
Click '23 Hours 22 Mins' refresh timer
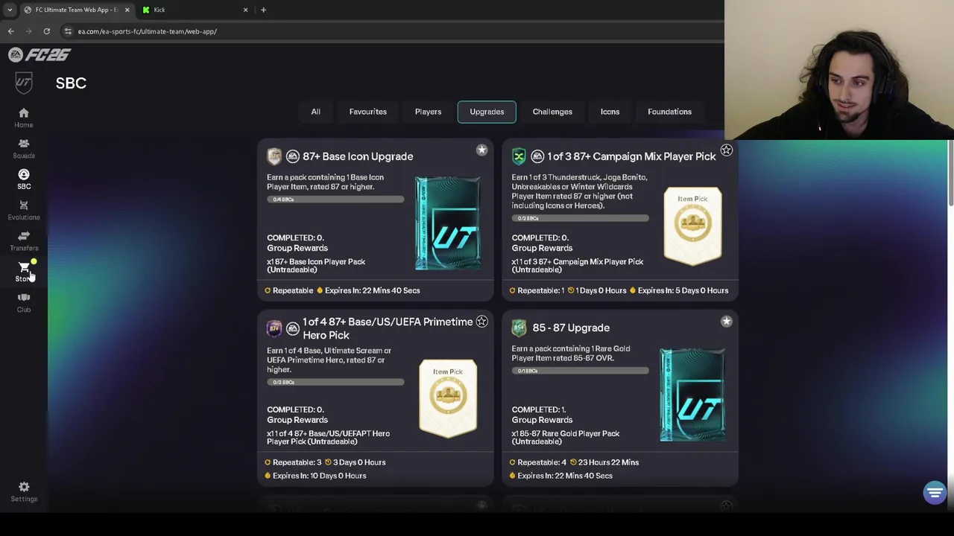[608, 462]
